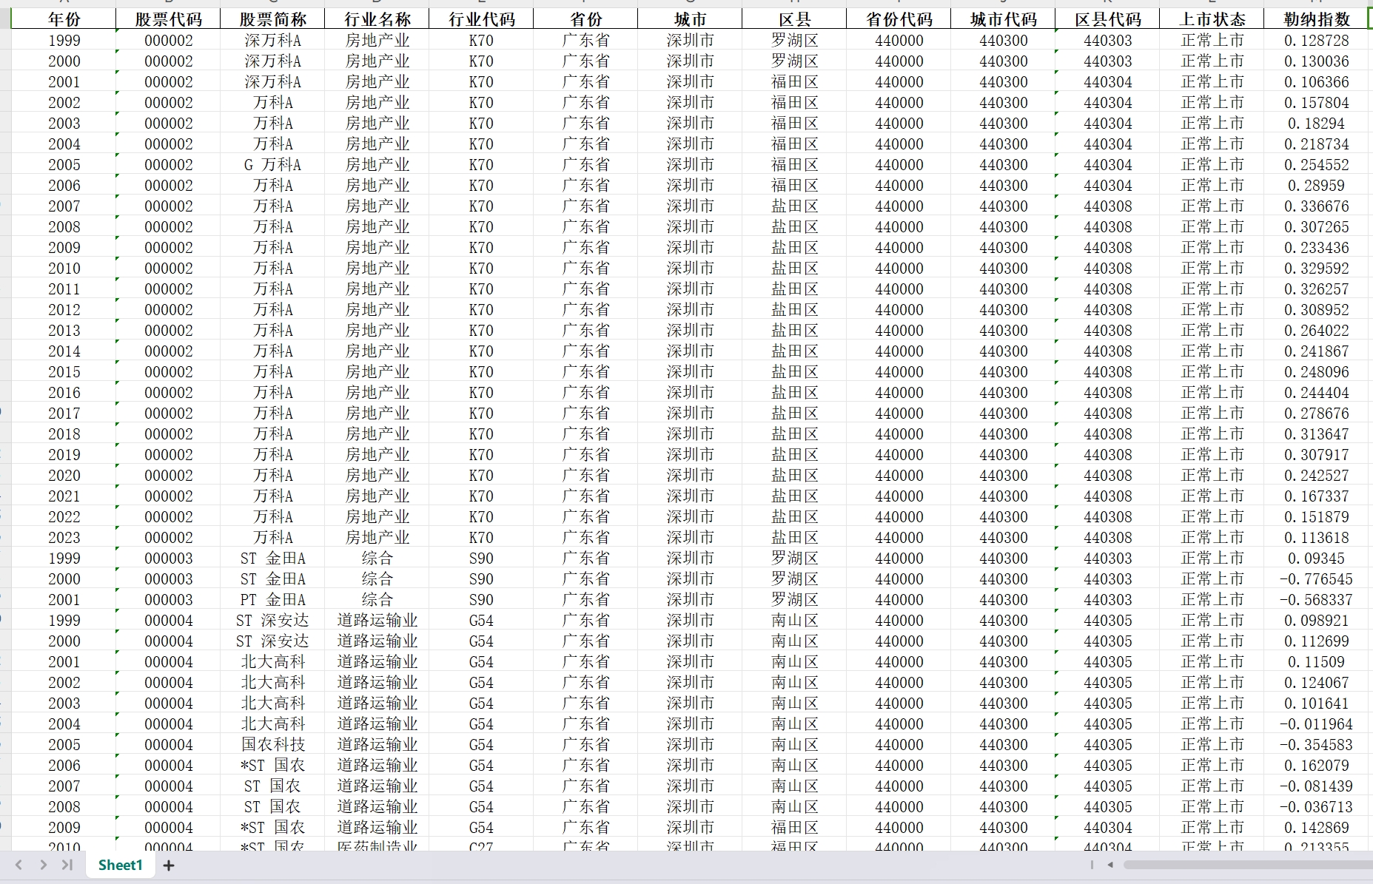Click 北大高科 in the 0.11509 row
This screenshot has width=1373, height=884.
click(x=272, y=662)
